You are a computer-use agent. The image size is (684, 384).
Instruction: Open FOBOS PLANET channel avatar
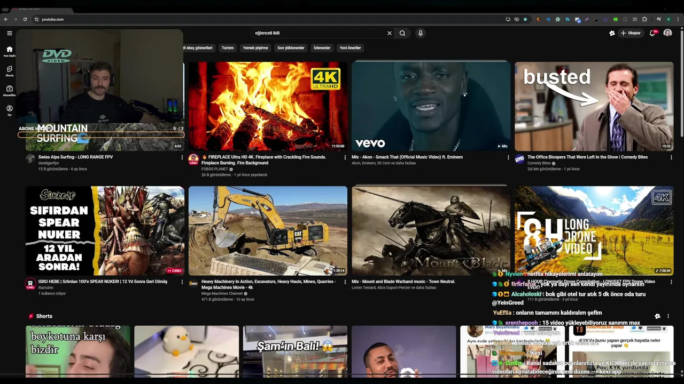[x=193, y=159]
